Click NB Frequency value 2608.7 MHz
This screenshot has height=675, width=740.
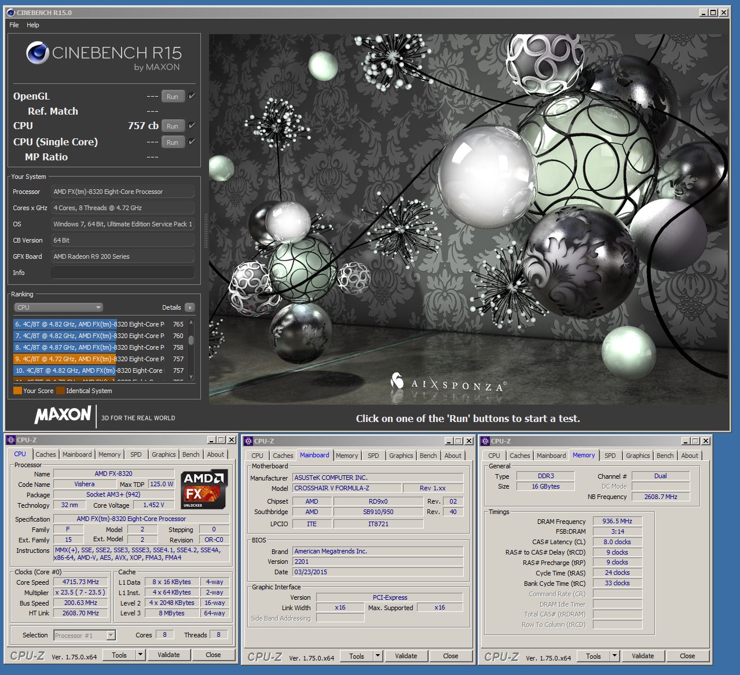tap(661, 497)
